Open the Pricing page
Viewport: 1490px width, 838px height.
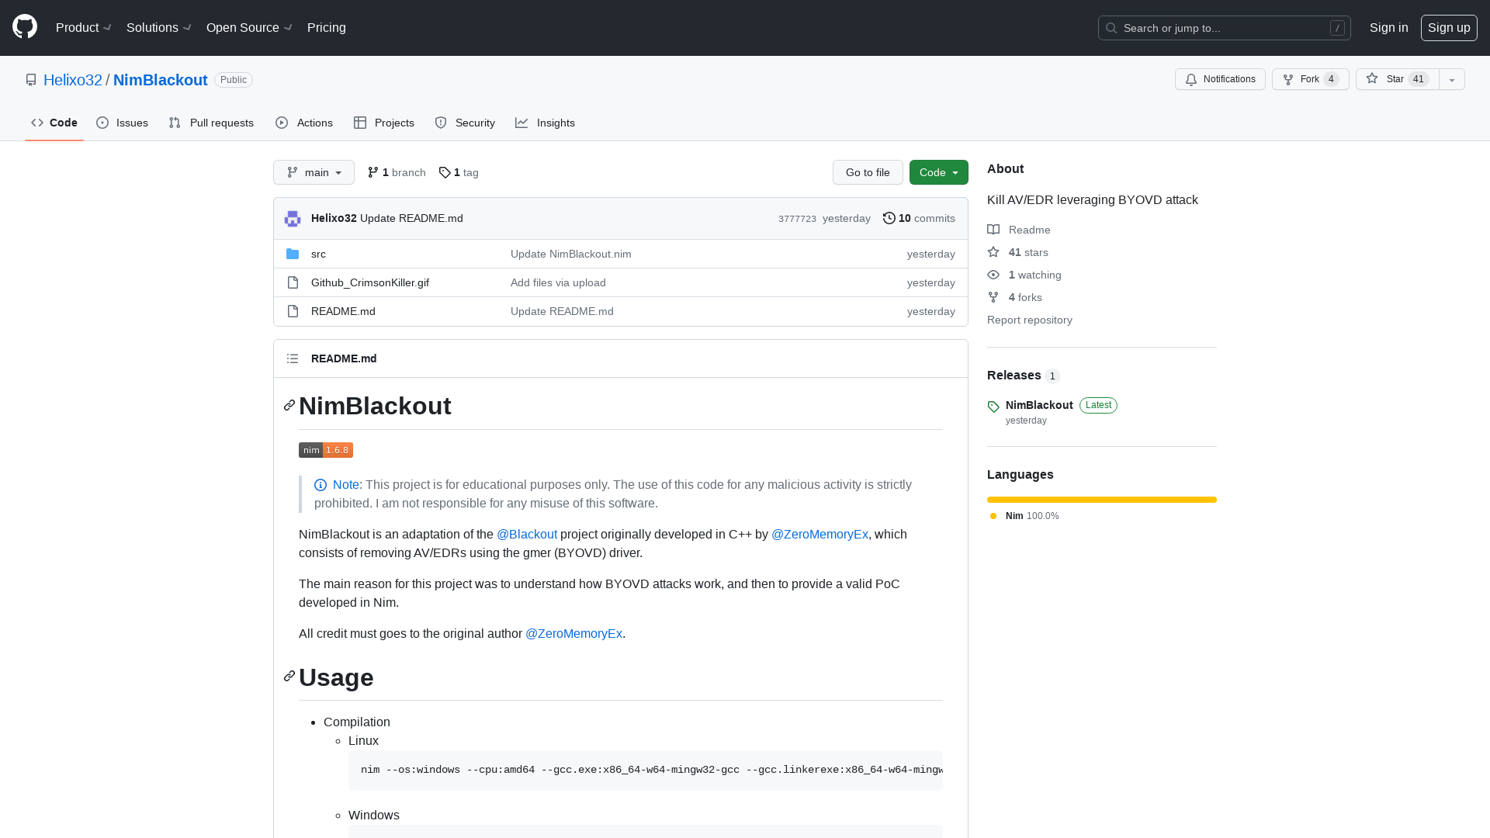point(327,28)
